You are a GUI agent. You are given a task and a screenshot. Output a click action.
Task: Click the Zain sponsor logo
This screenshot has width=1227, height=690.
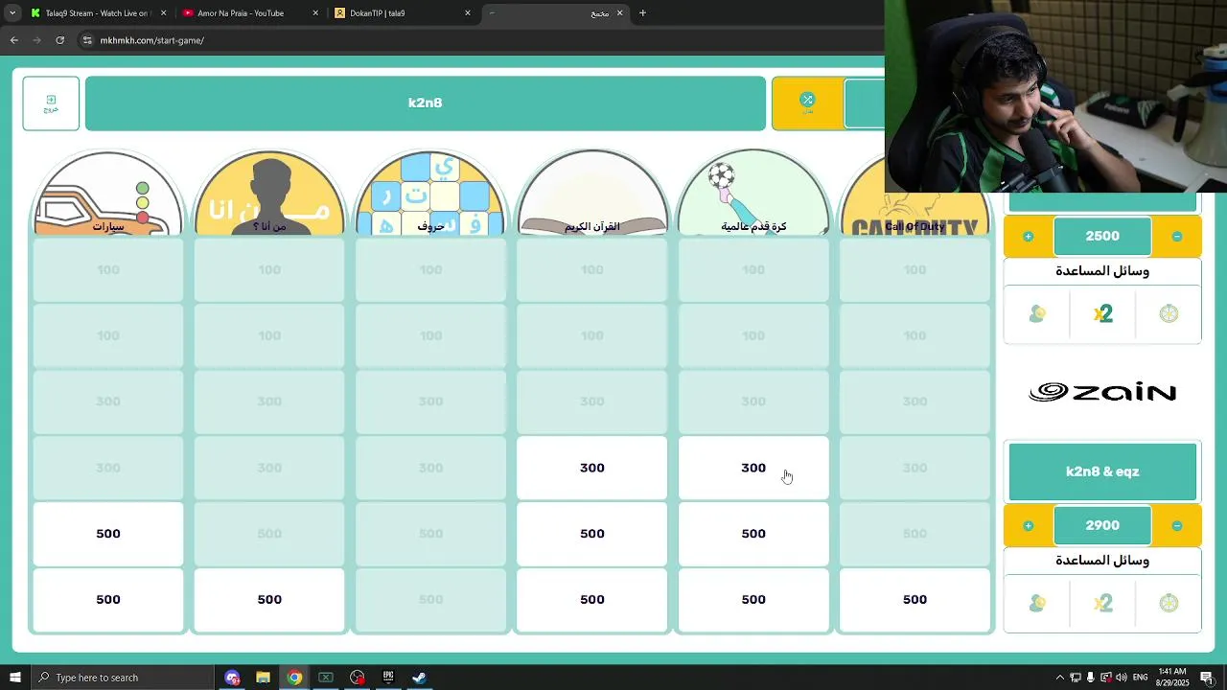point(1102,393)
